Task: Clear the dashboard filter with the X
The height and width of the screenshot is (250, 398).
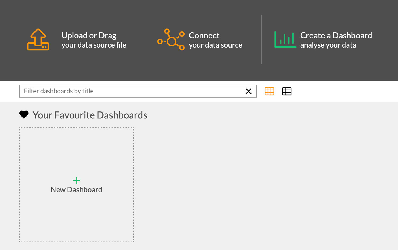Action: 249,91
